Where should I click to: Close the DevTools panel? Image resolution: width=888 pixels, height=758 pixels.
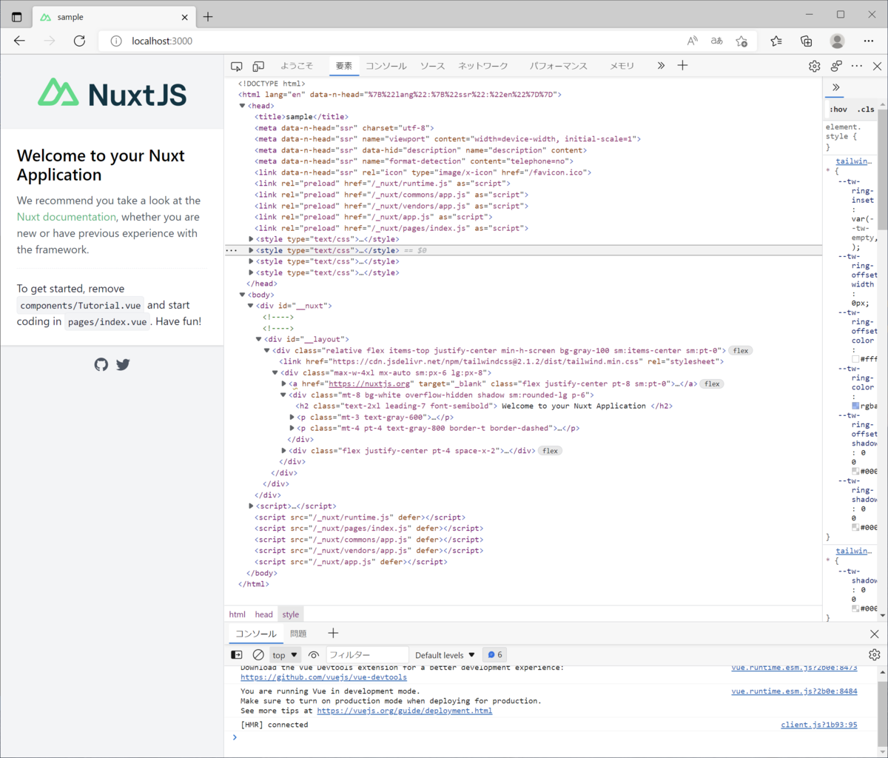tap(877, 66)
